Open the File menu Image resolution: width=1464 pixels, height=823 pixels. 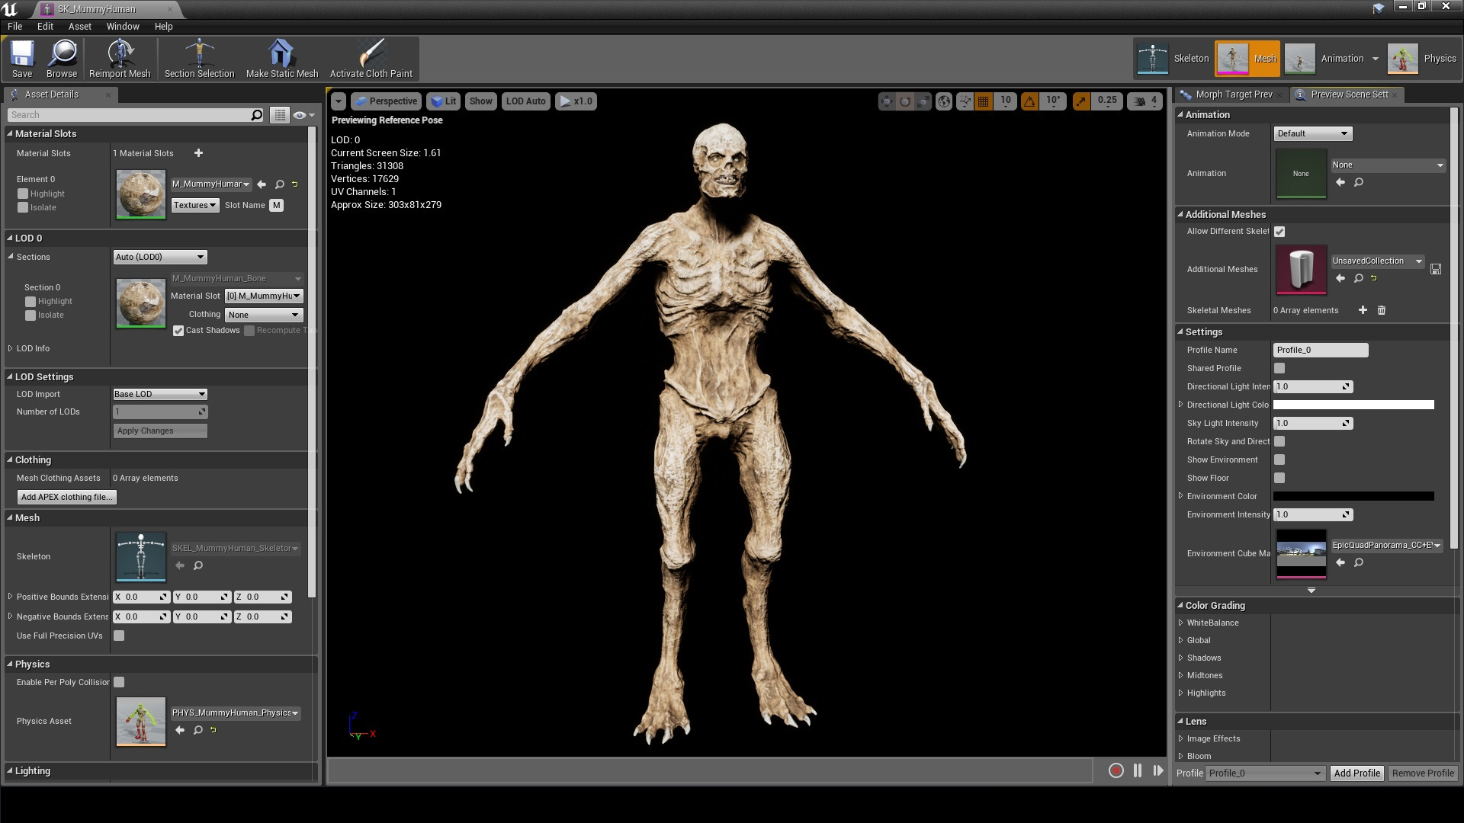[x=14, y=26]
